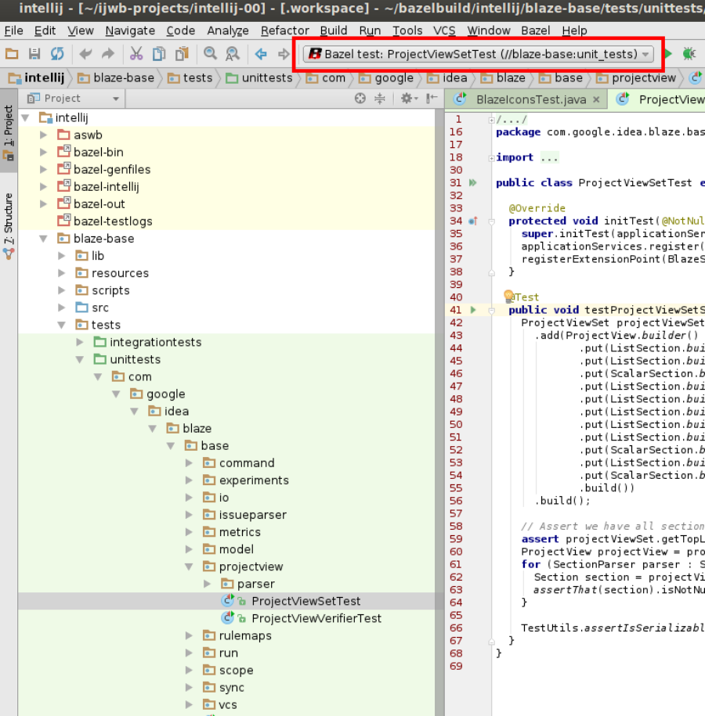Fold the initTest method at line 34
This screenshot has height=716, width=705.
point(491,221)
